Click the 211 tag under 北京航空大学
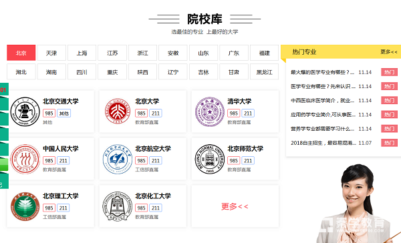401x243 pixels. [x=156, y=160]
